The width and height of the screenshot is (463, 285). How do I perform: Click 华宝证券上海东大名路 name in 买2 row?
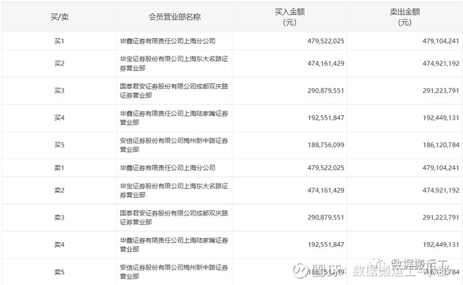click(174, 64)
